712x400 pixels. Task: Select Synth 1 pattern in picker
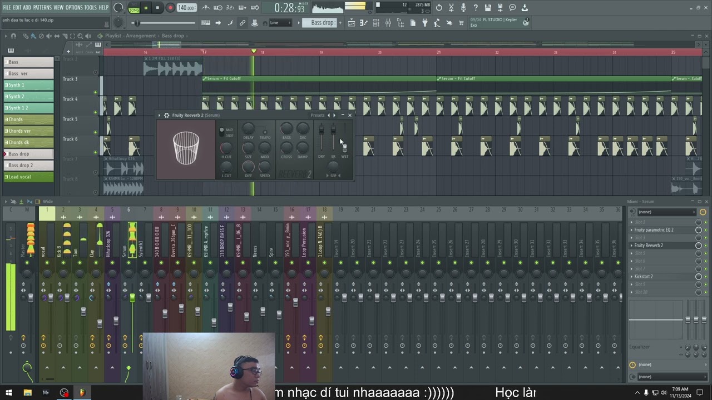29,85
